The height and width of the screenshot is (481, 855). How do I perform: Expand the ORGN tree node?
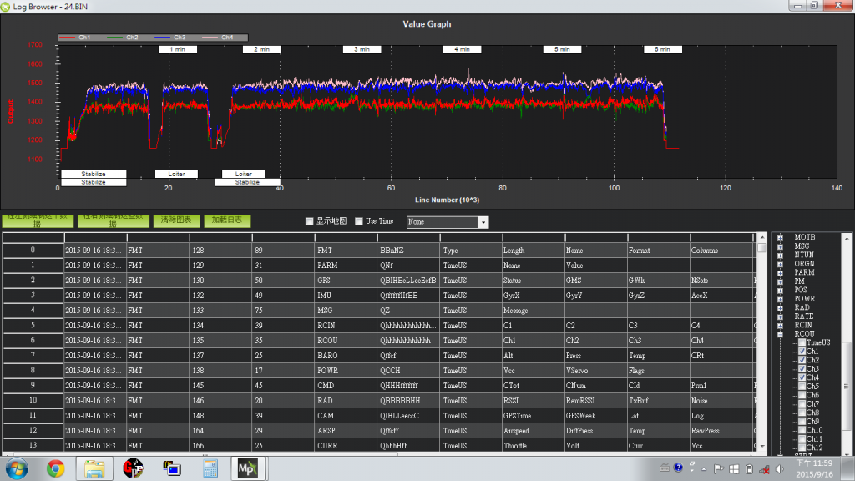point(781,264)
